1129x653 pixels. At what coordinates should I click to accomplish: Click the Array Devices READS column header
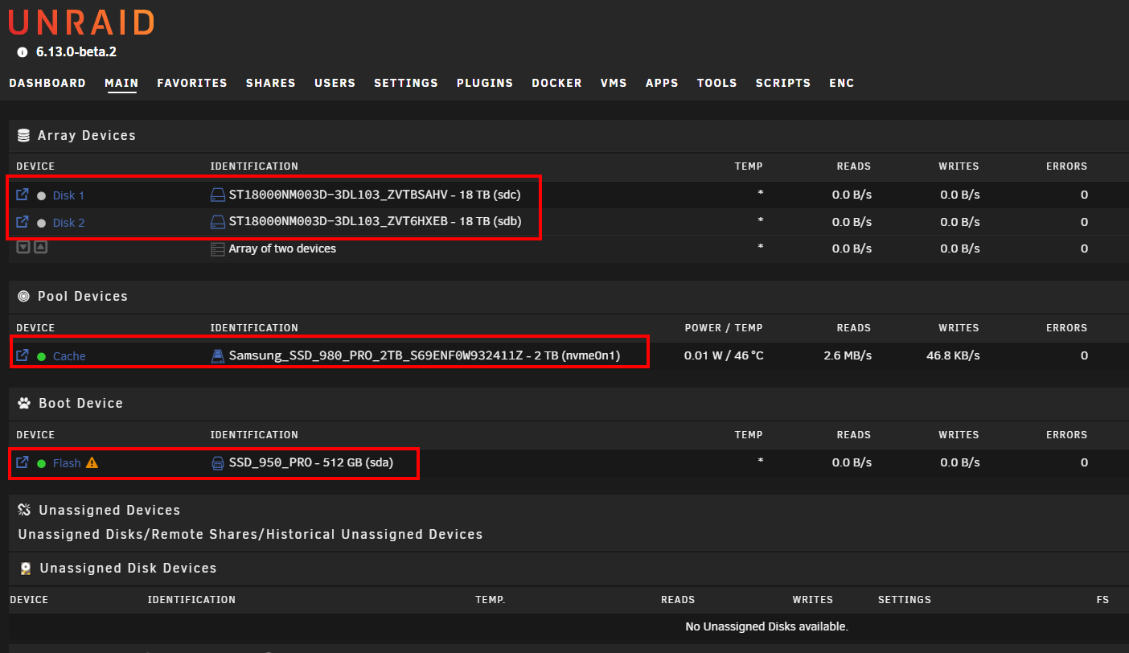(853, 166)
